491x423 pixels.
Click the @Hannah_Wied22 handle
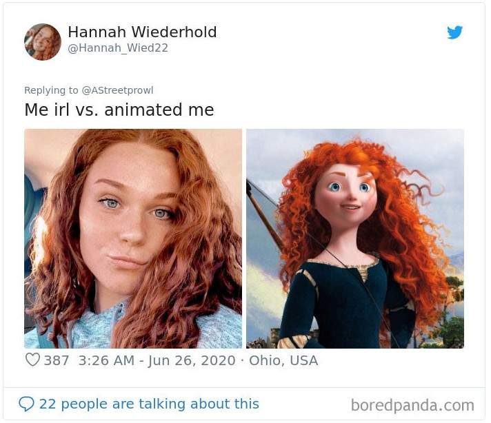118,48
